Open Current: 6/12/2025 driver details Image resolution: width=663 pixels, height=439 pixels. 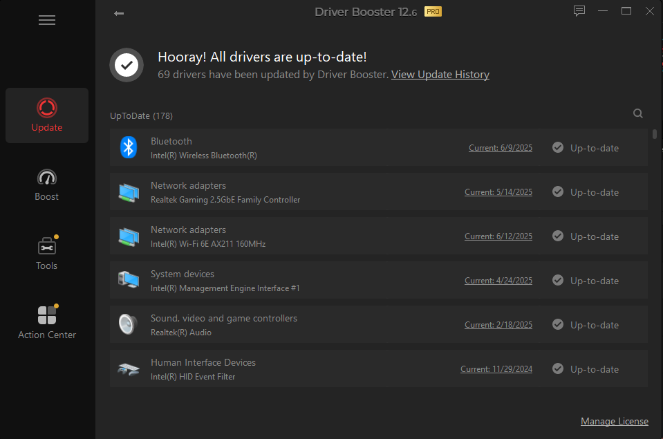[498, 236]
